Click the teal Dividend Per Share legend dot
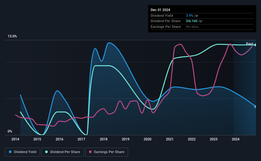The width and height of the screenshot is (261, 161). pyautogui.click(x=46, y=152)
